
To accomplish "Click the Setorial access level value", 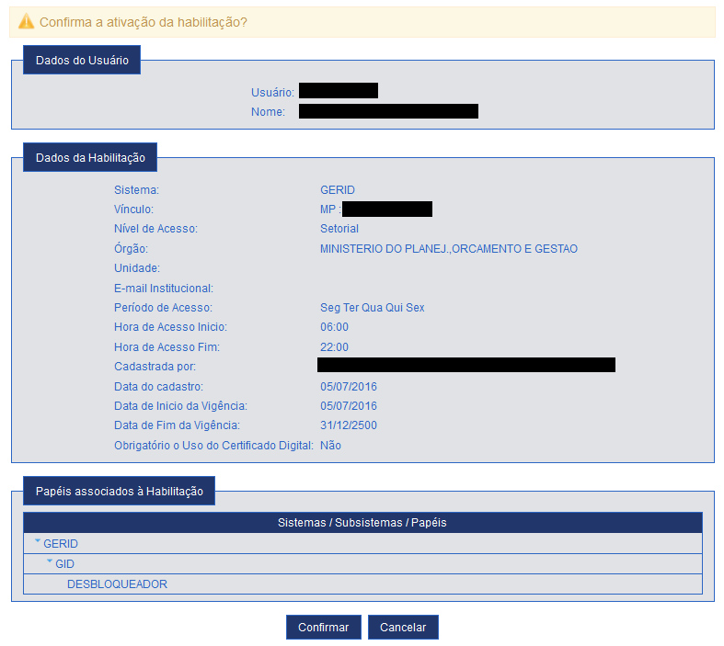I will (x=339, y=229).
